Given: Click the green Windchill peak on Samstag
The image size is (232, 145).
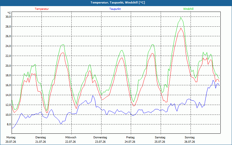Looking at the screenshot, I should point(181,17).
